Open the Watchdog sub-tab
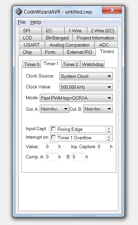138x225 pixels. (x=92, y=64)
